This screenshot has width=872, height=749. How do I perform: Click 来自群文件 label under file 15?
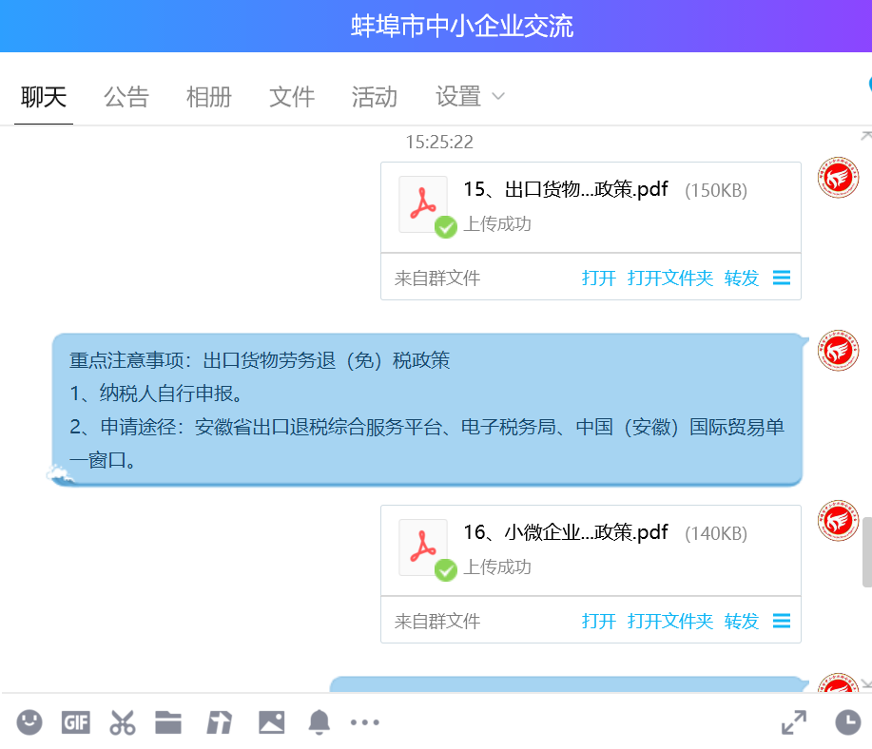pyautogui.click(x=437, y=278)
